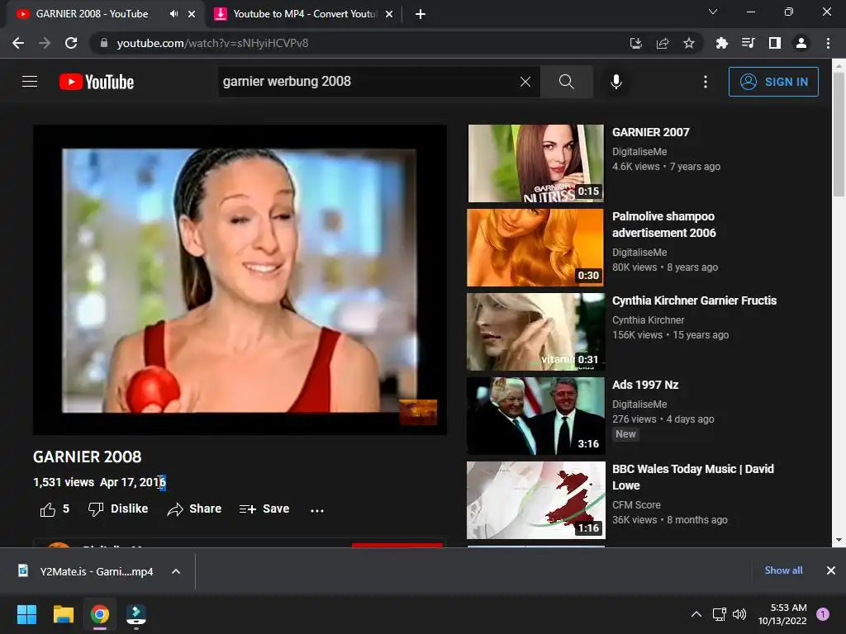Close the Youtube to MP4 tab
The width and height of the screenshot is (846, 634).
[389, 14]
